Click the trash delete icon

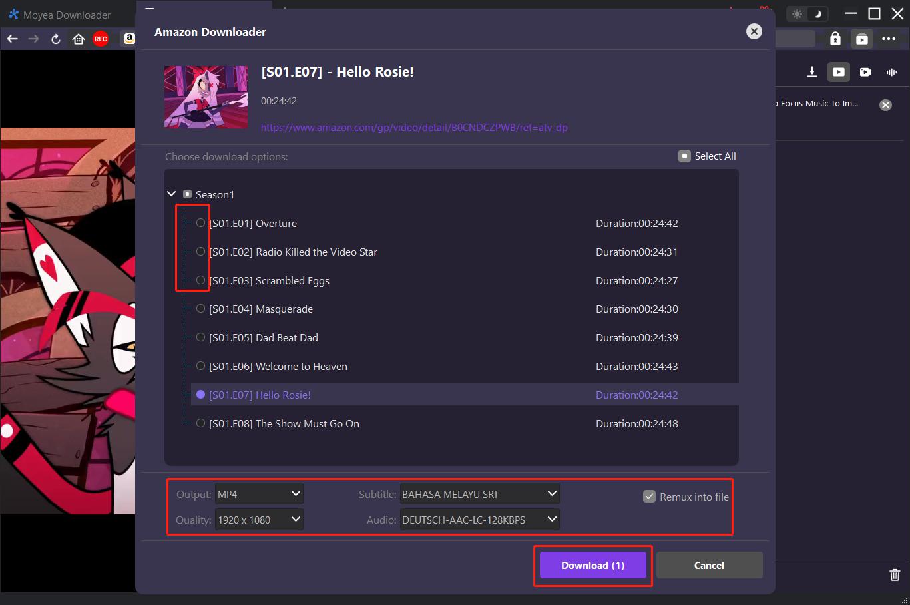895,574
